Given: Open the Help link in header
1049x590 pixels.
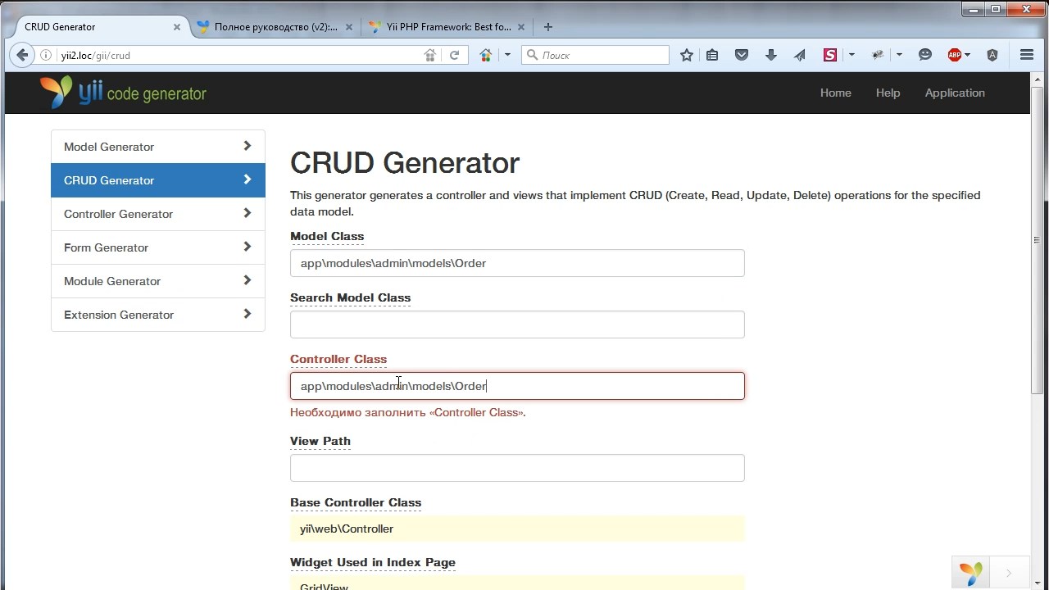Looking at the screenshot, I should click(888, 93).
